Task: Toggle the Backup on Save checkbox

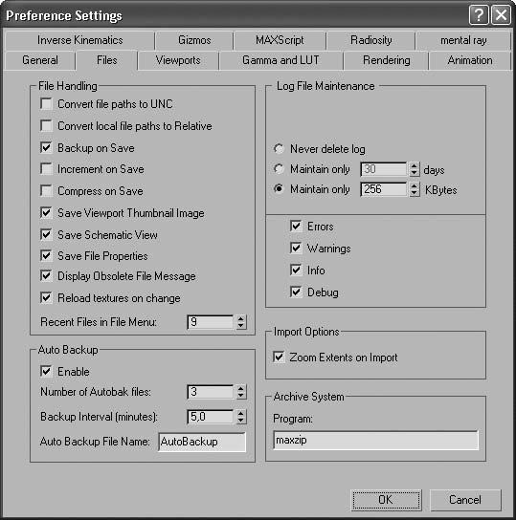Action: [x=46, y=147]
